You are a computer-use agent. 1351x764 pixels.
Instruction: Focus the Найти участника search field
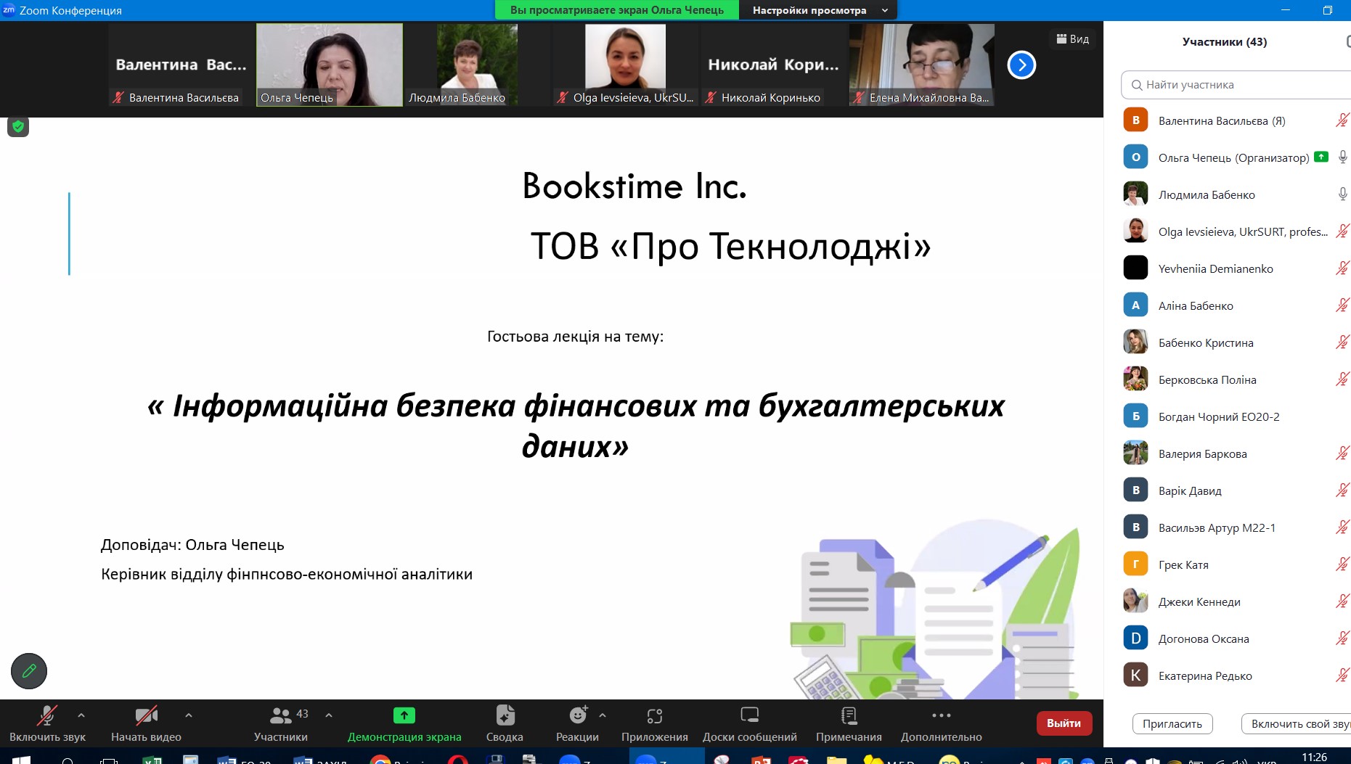pos(1236,85)
